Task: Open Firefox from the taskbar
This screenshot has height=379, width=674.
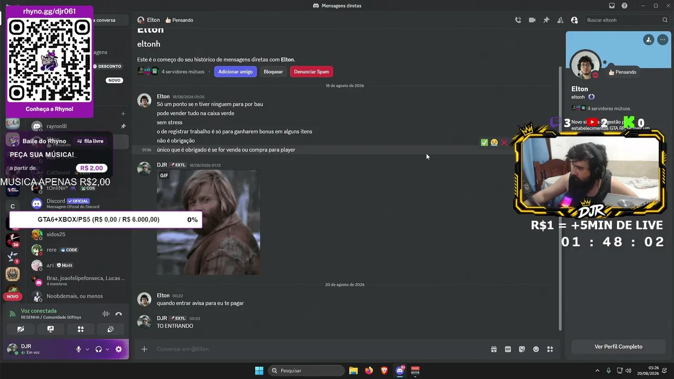Action: point(369,371)
